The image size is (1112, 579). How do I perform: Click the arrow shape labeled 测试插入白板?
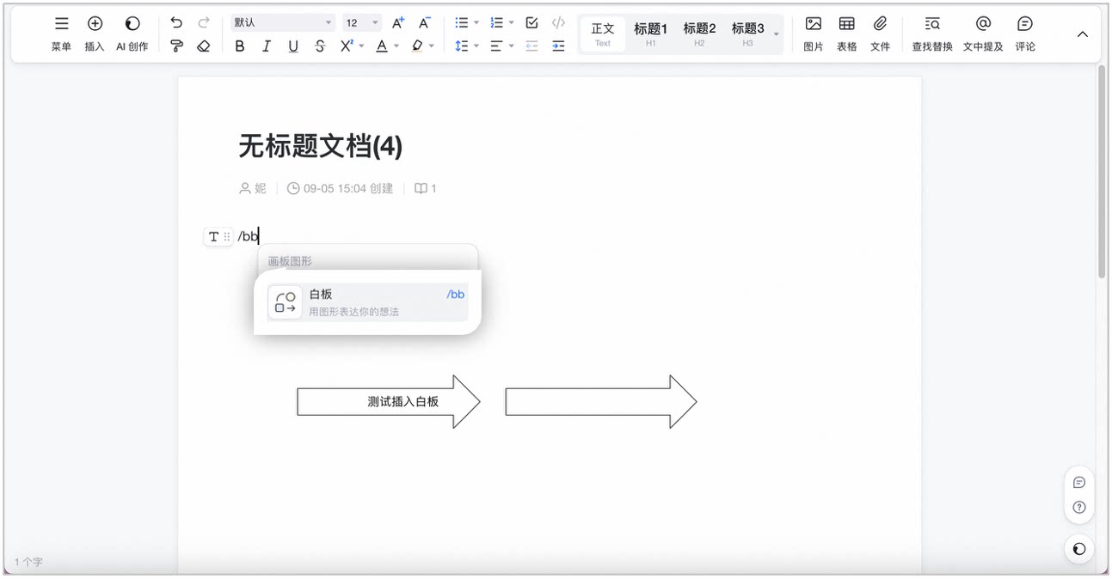(388, 401)
